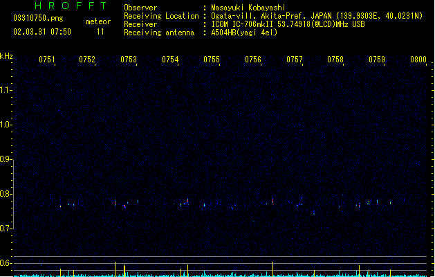Click the 1.1 kHz frequency label
Viewport: 435px width, 277px height.
(6, 90)
